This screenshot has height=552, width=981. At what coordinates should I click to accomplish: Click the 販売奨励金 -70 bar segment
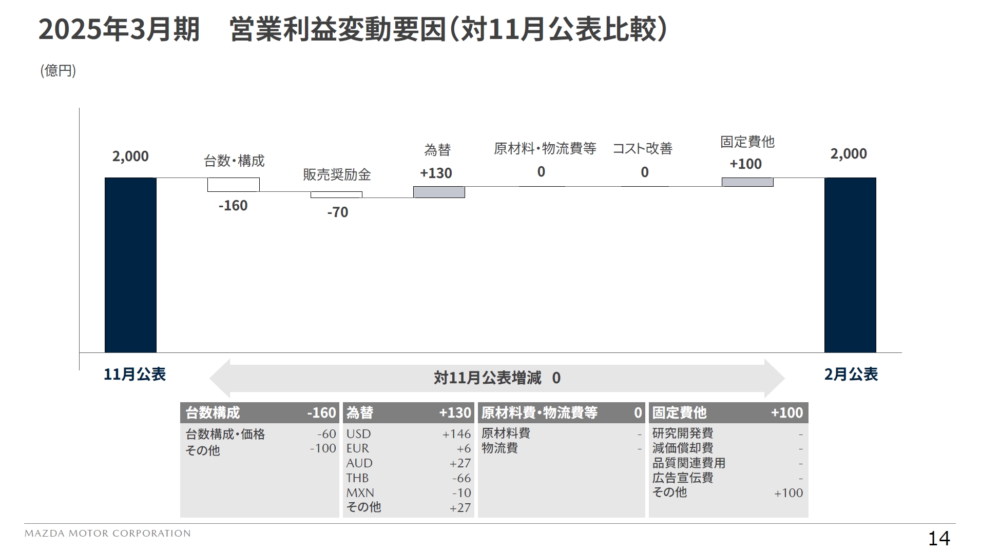pos(336,195)
